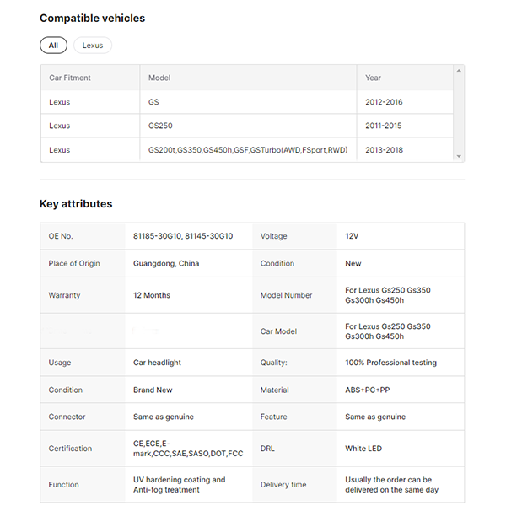This screenshot has width=506, height=506.
Task: Select the All vehicles filter pill
Action: click(53, 46)
